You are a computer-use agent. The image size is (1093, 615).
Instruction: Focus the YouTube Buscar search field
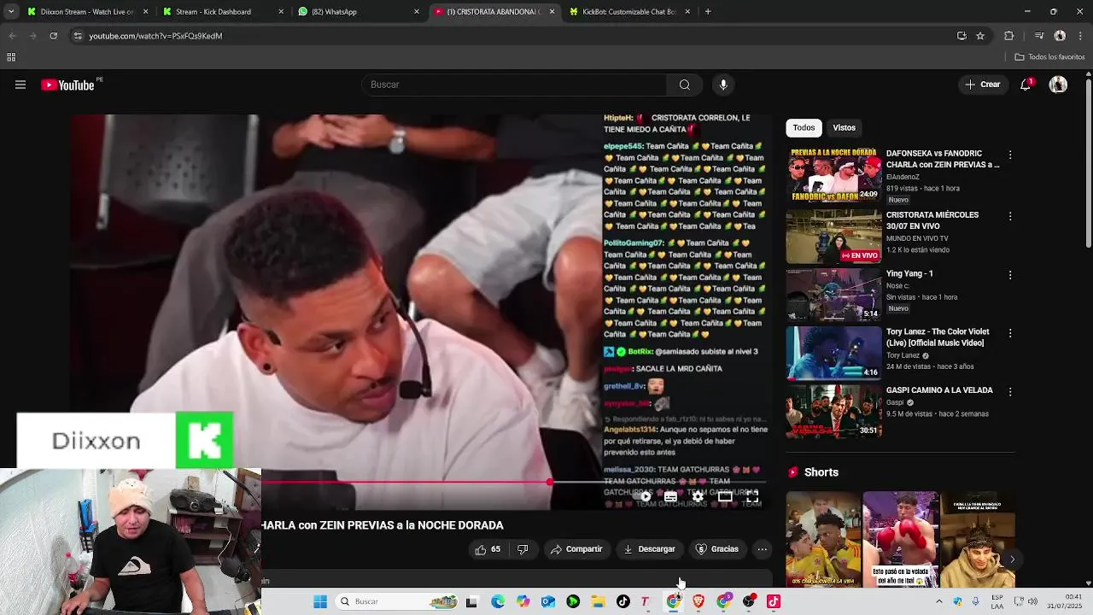click(514, 85)
